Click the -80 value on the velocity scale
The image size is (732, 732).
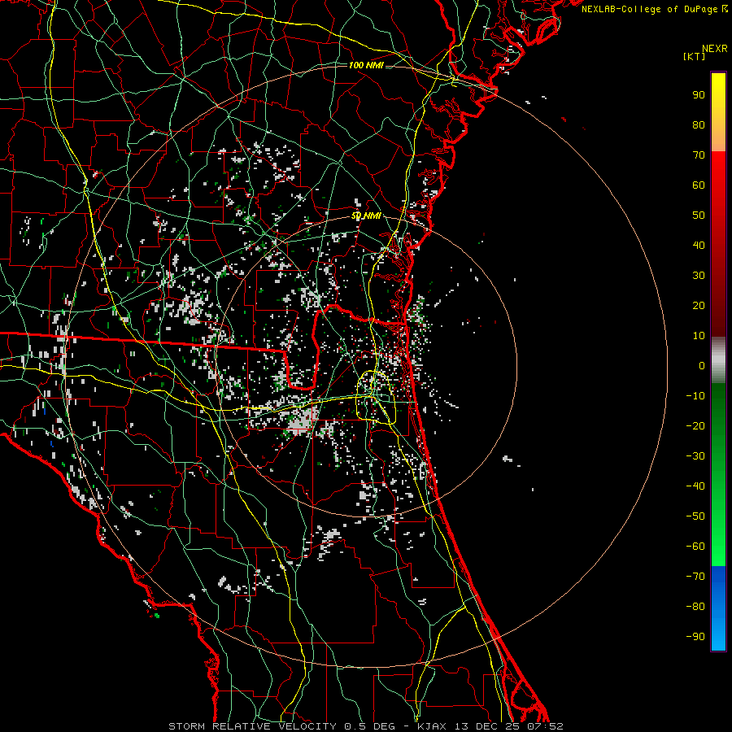tap(695, 607)
